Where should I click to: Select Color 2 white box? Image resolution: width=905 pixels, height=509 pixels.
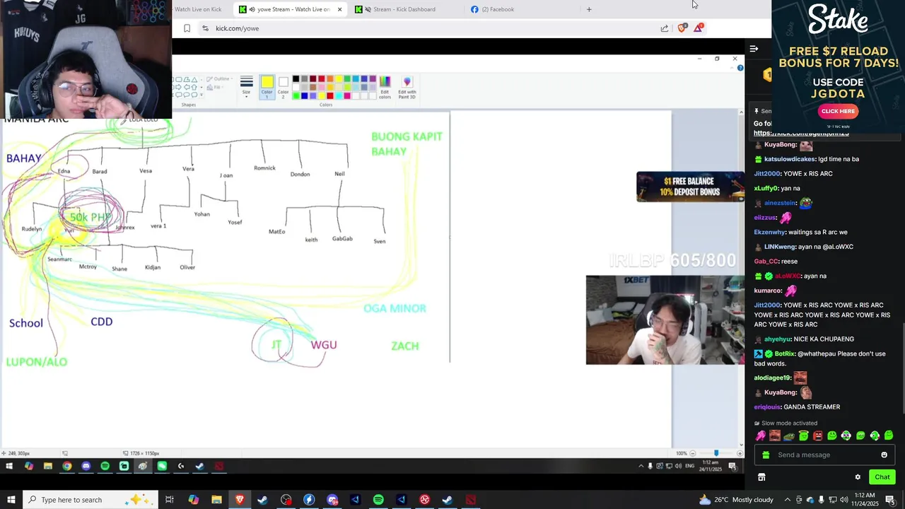click(x=283, y=87)
